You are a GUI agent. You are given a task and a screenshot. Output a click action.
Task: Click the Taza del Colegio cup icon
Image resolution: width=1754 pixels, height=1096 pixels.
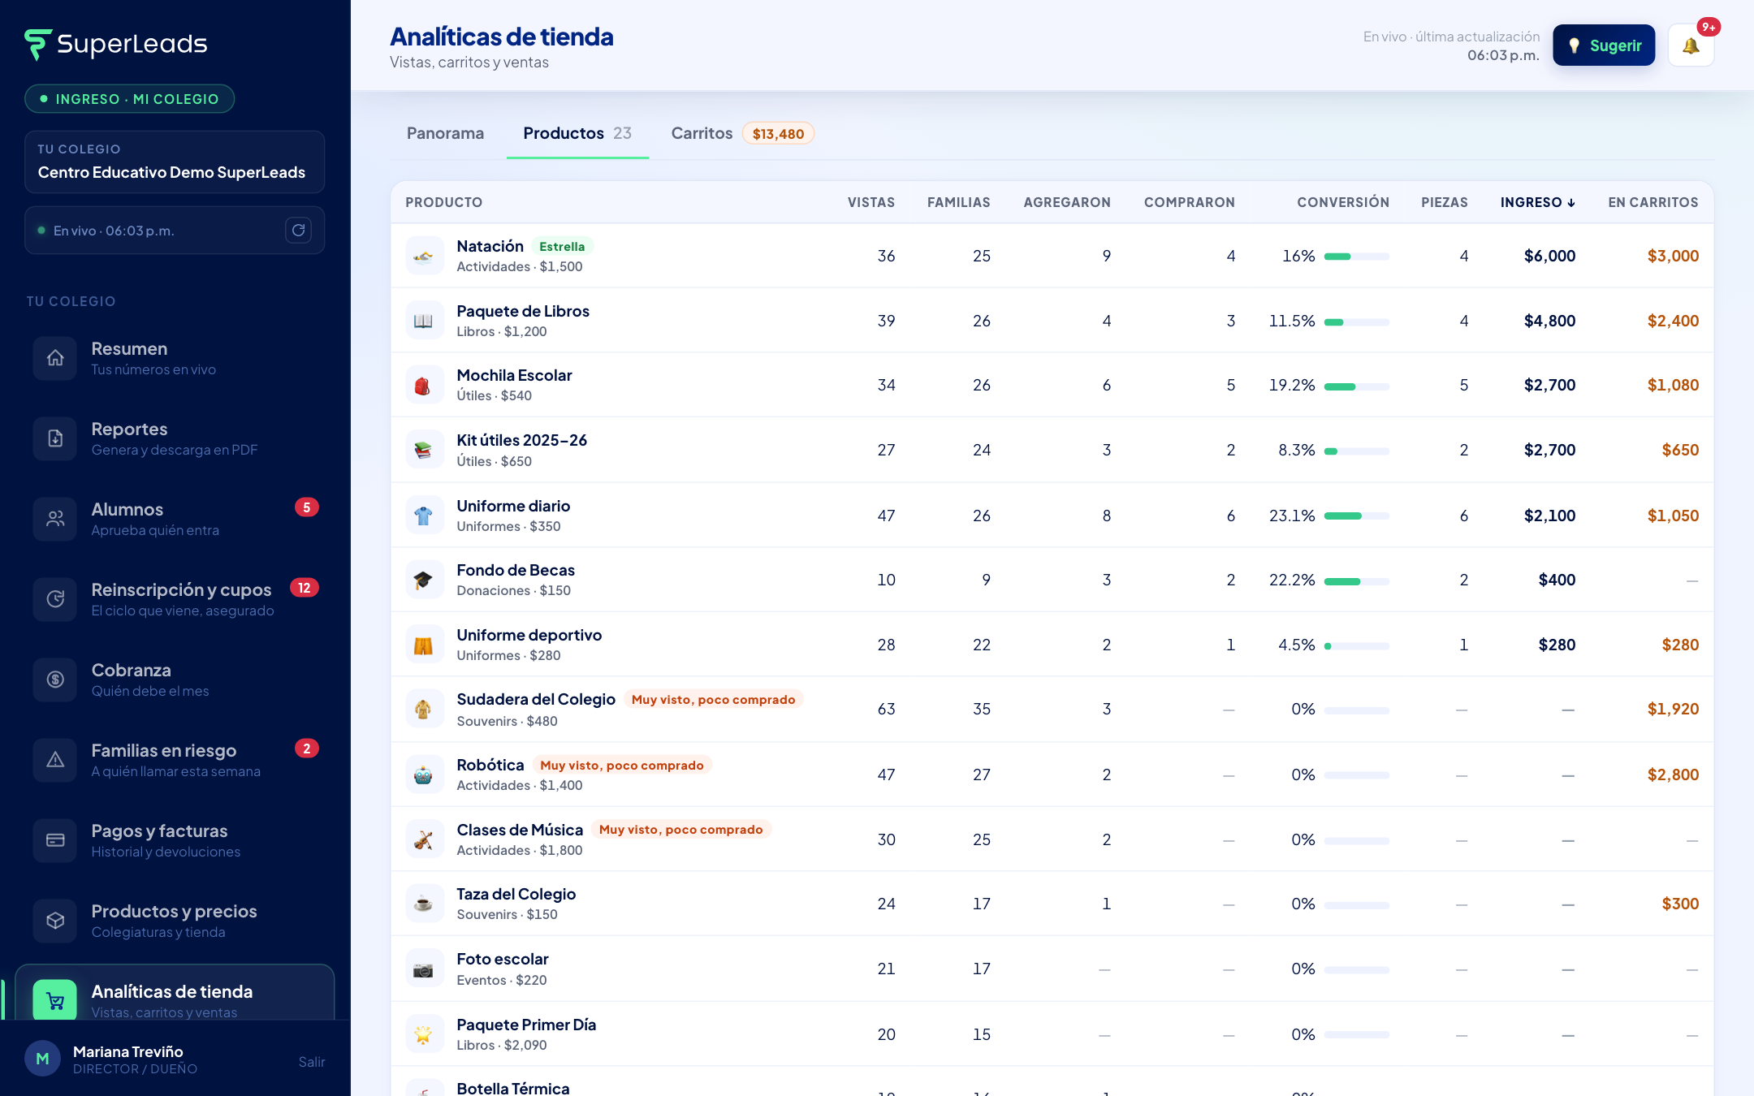pyautogui.click(x=424, y=904)
